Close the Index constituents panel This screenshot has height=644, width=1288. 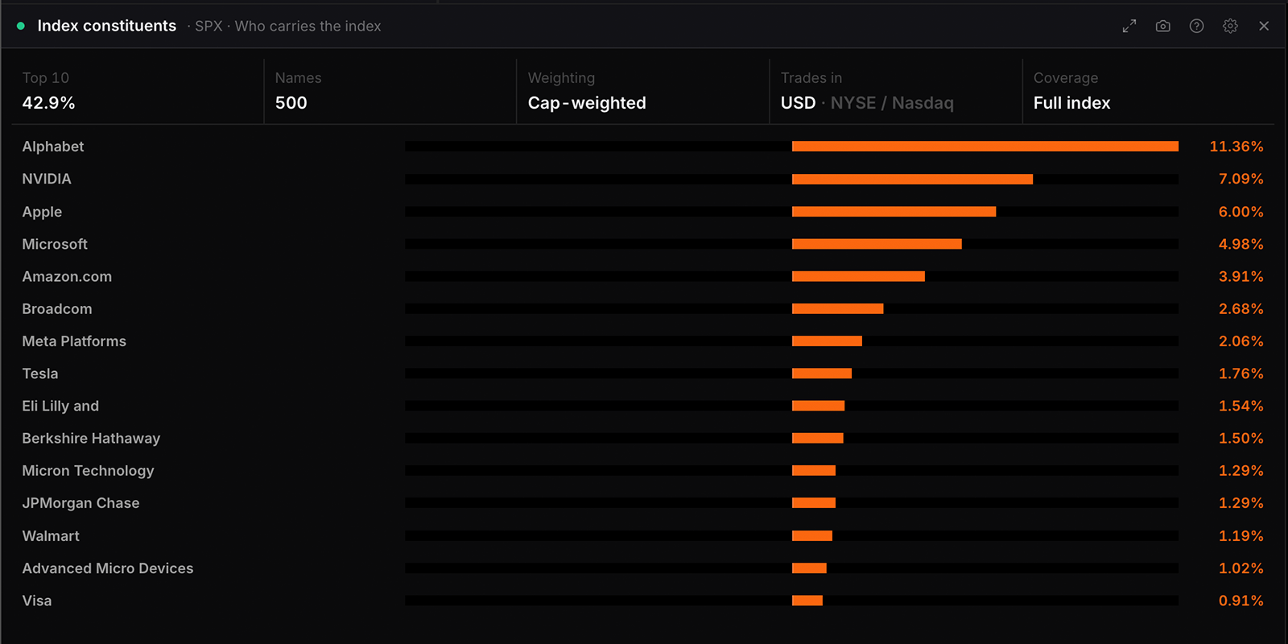click(x=1264, y=26)
